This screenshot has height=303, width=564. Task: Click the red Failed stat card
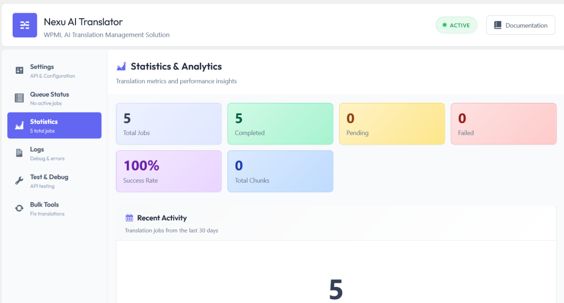pyautogui.click(x=503, y=124)
